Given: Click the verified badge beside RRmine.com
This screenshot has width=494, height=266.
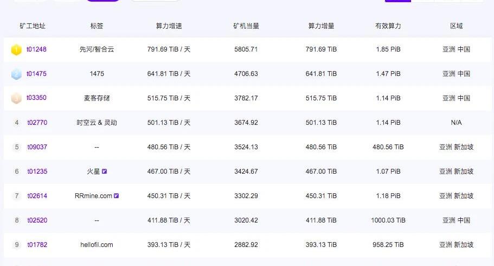Looking at the screenshot, I should [x=116, y=196].
